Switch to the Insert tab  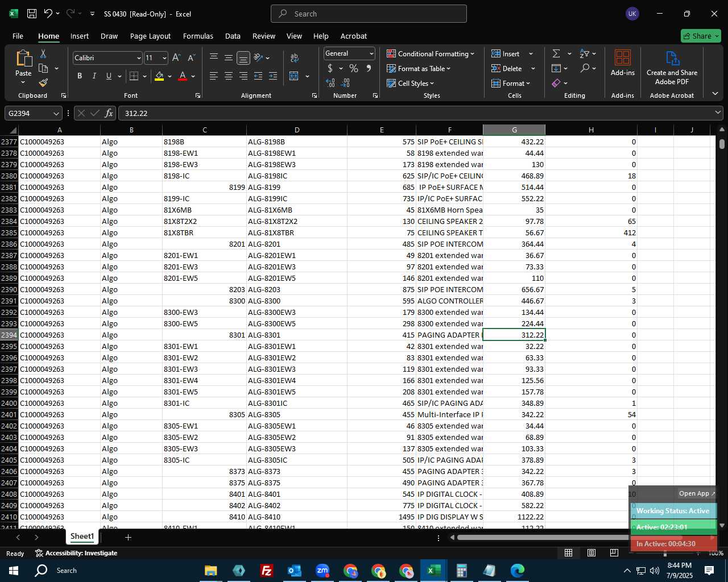[x=80, y=36]
